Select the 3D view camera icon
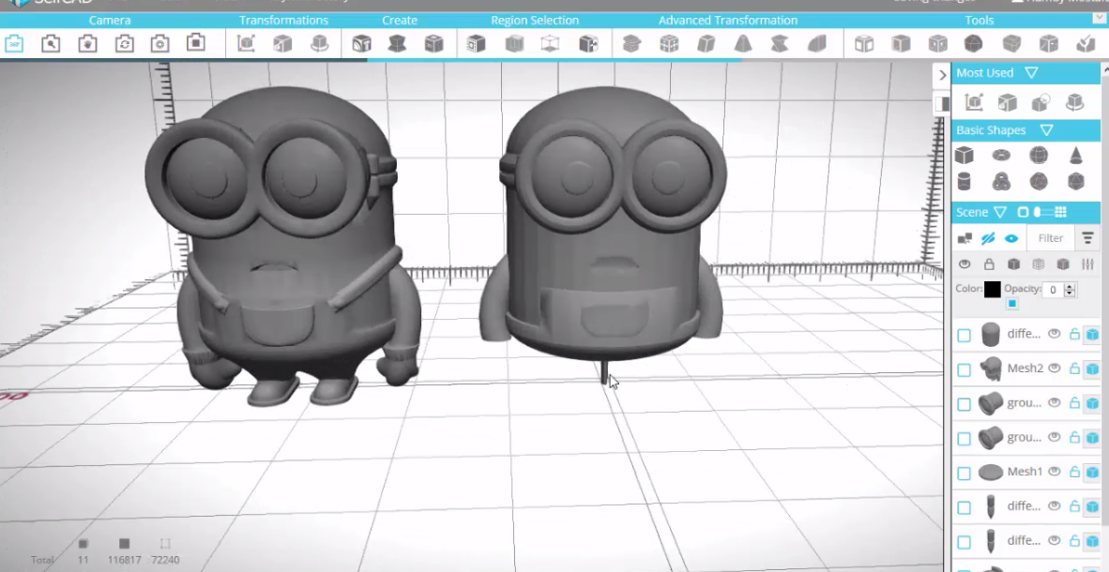Image resolution: width=1109 pixels, height=572 pixels. tap(14, 44)
